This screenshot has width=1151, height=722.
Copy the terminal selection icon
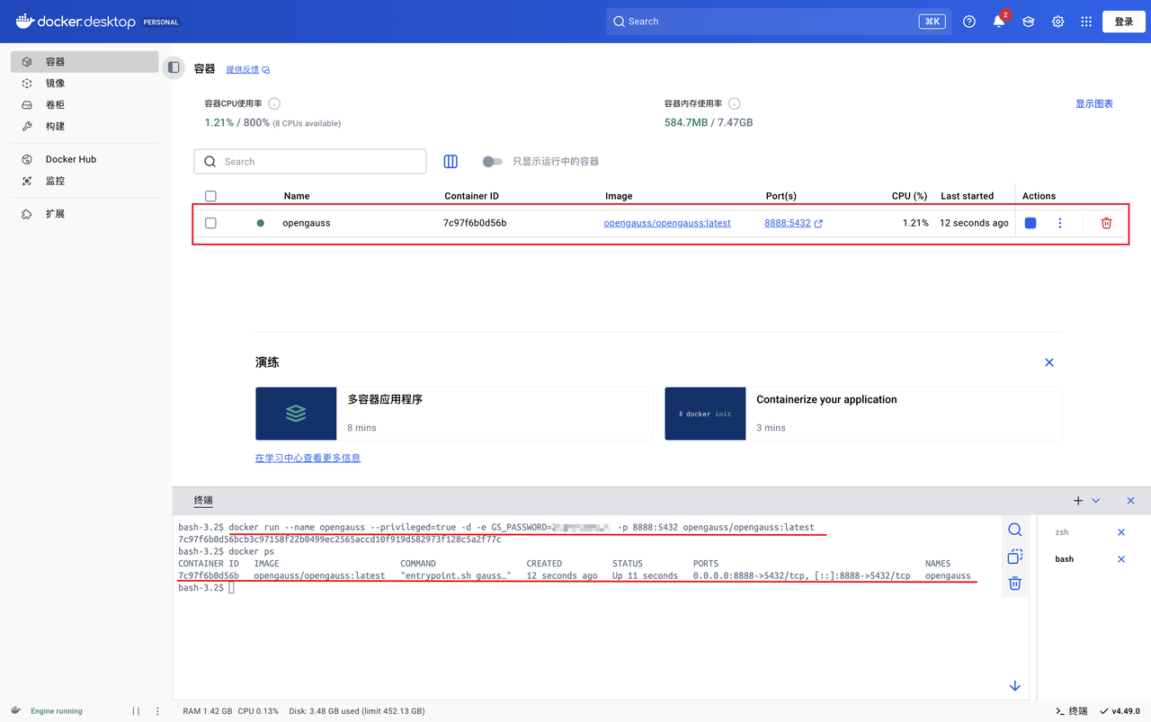1015,557
